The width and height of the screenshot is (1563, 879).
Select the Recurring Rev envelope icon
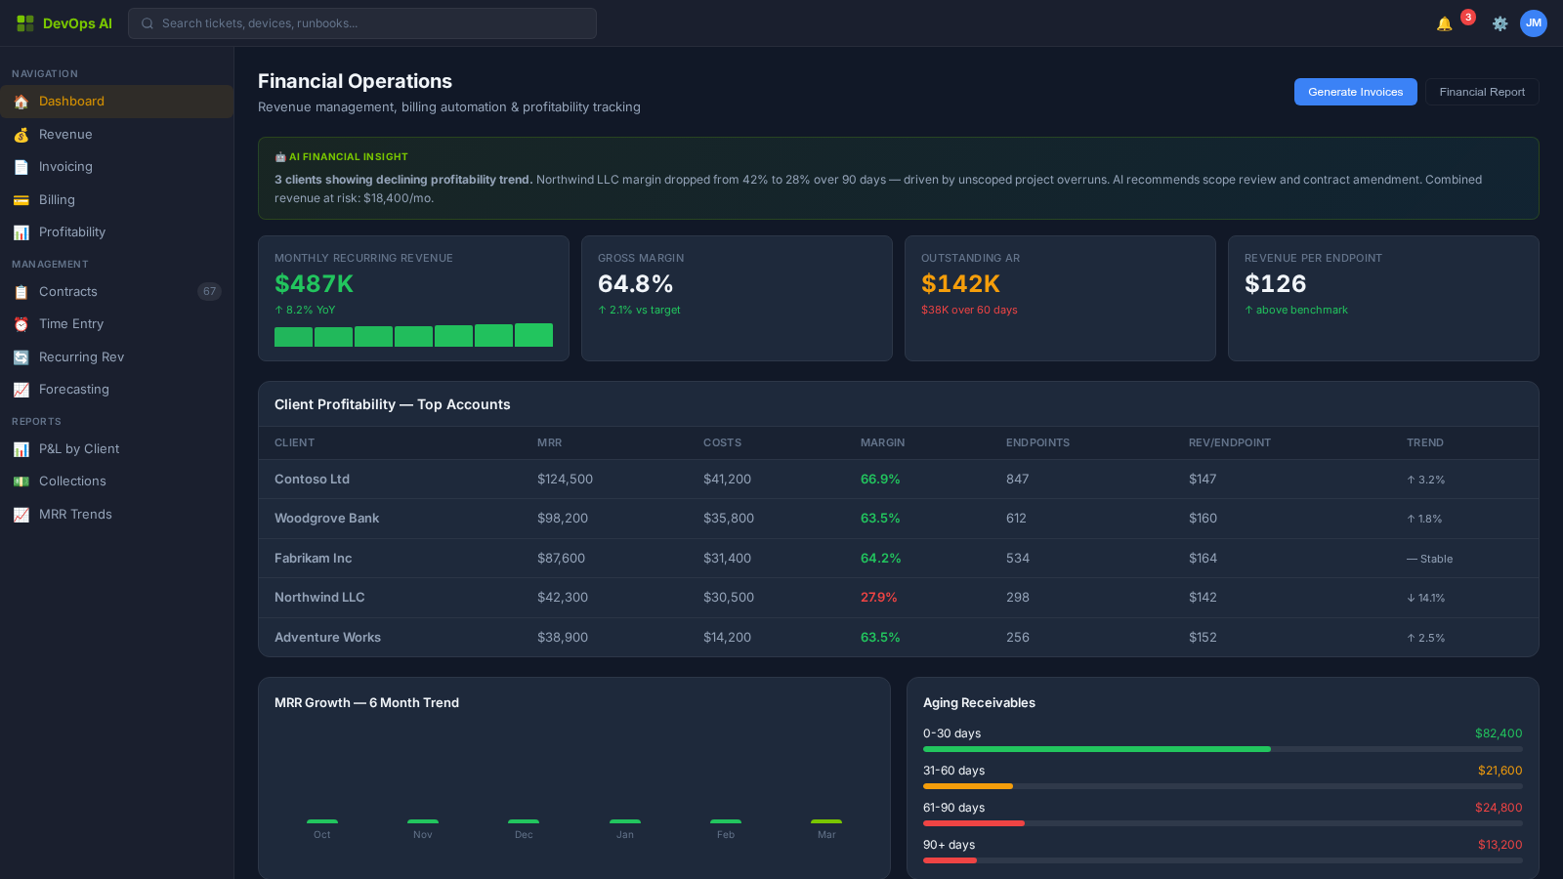pos(21,356)
